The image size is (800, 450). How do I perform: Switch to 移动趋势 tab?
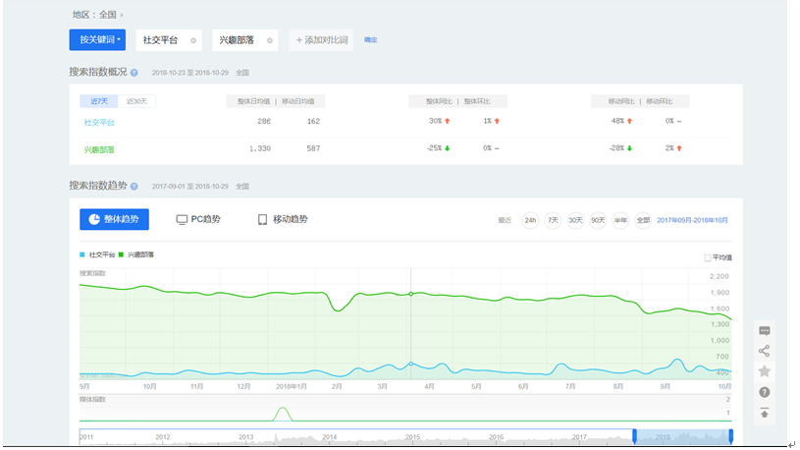click(283, 219)
